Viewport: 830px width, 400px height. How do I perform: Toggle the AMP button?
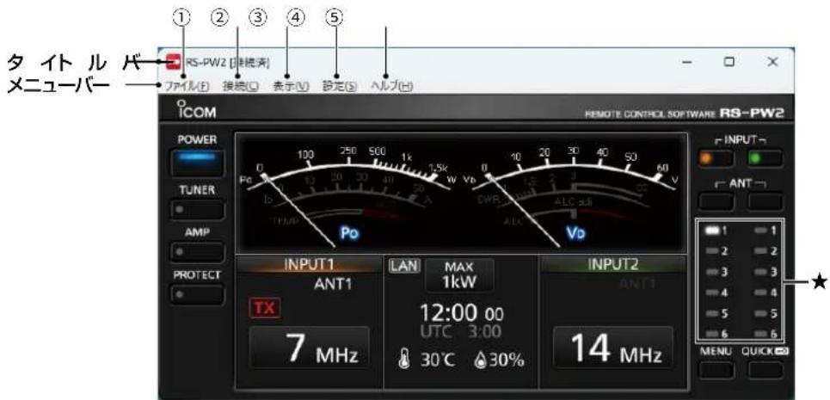coord(198,252)
